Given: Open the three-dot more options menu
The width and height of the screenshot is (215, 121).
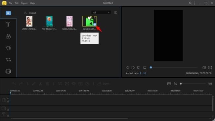Looking at the screenshot, I should click(195, 3).
